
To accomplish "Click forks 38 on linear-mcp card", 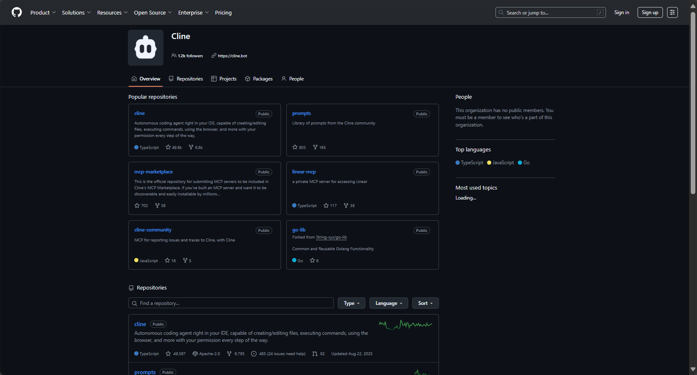I will coord(349,205).
